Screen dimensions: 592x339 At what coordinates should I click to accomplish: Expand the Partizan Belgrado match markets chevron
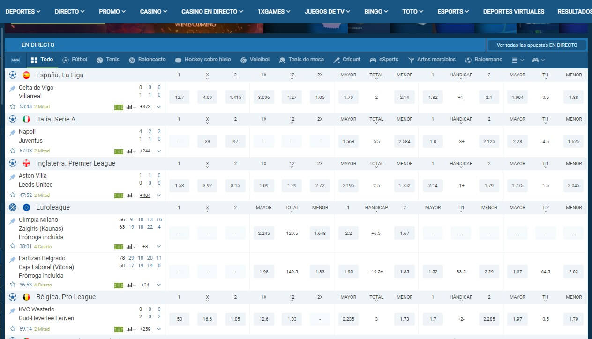pyautogui.click(x=159, y=285)
